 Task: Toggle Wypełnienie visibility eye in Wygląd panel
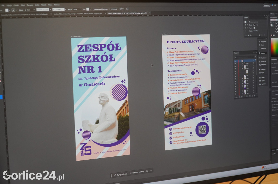pos(245,28)
